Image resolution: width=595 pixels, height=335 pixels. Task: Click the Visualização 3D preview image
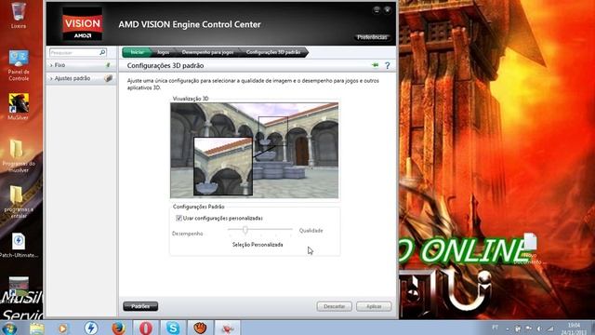254,151
